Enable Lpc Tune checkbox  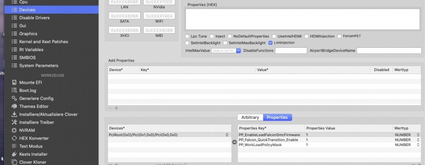[187, 36]
